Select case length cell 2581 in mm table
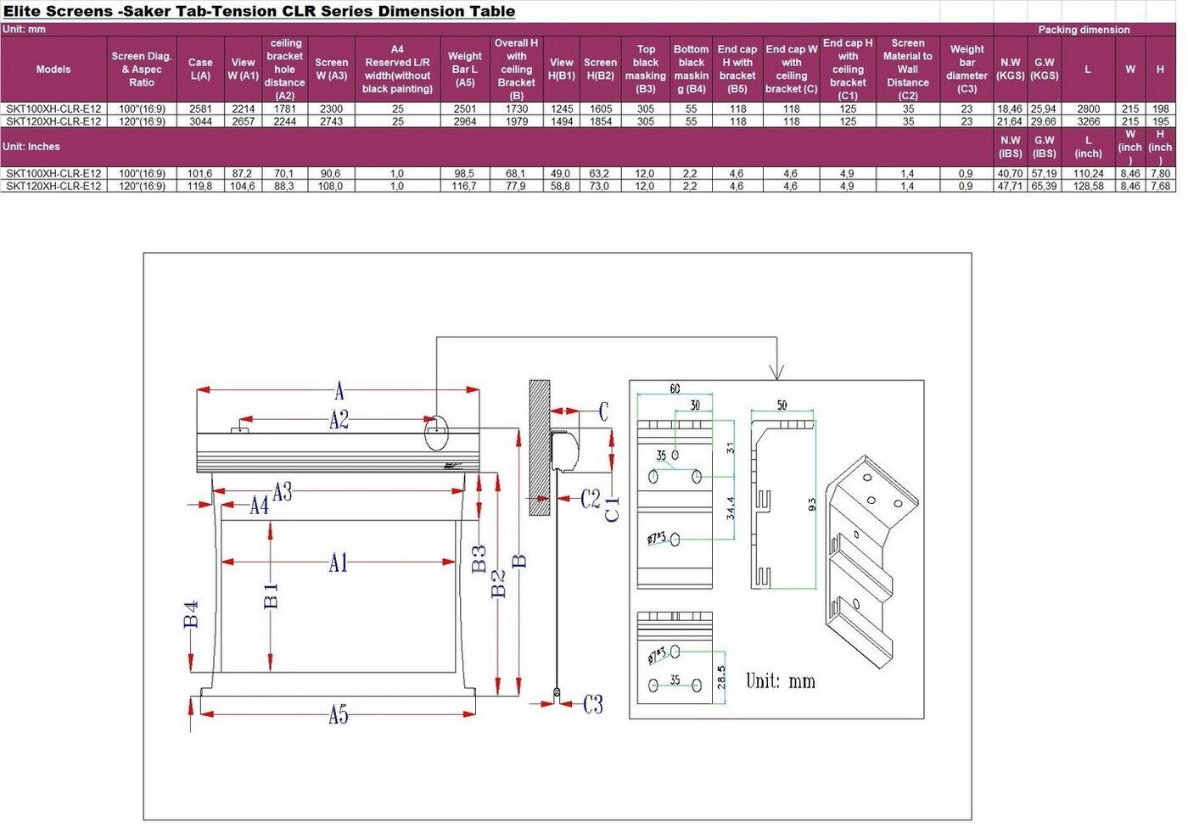 point(200,109)
